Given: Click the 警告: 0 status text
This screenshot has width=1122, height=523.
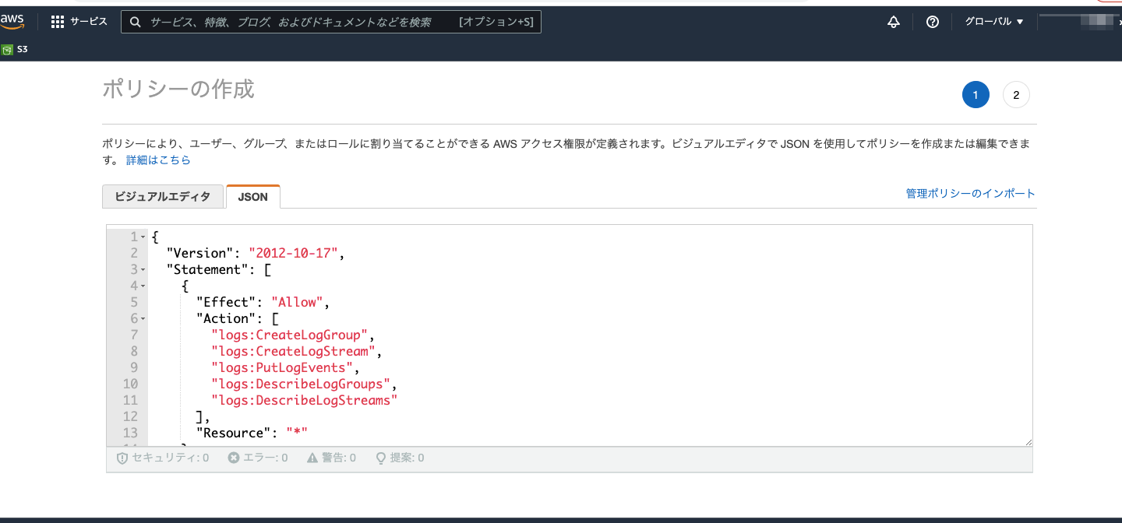Looking at the screenshot, I should (x=338, y=458).
